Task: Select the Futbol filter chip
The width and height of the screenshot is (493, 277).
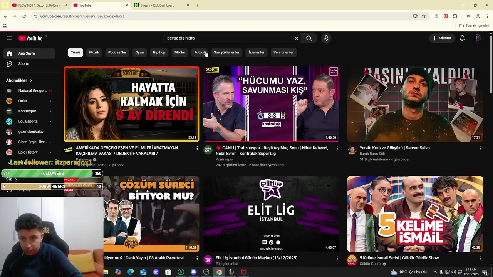Action: point(200,52)
